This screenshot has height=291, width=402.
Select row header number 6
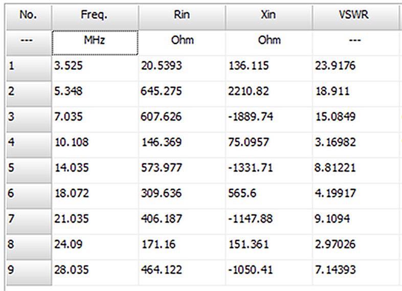29,196
